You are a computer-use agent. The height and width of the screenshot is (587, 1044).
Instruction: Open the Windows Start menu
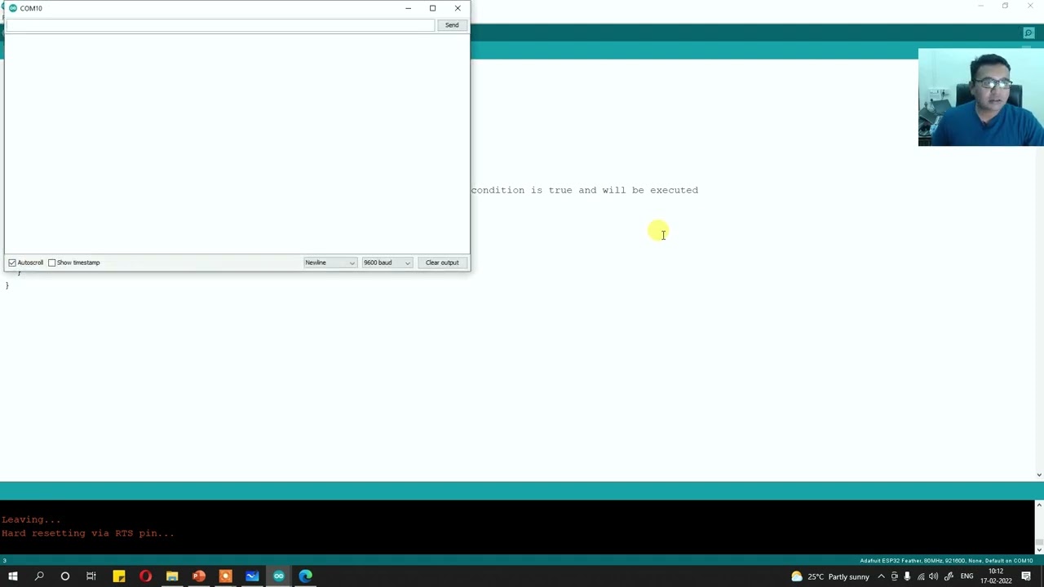tap(12, 576)
